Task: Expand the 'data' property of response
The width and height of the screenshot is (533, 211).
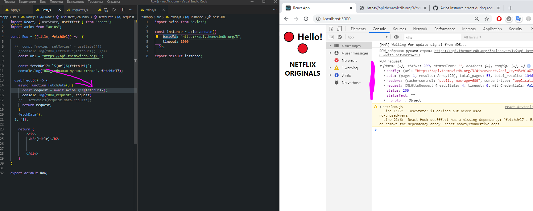Action: coord(384,76)
